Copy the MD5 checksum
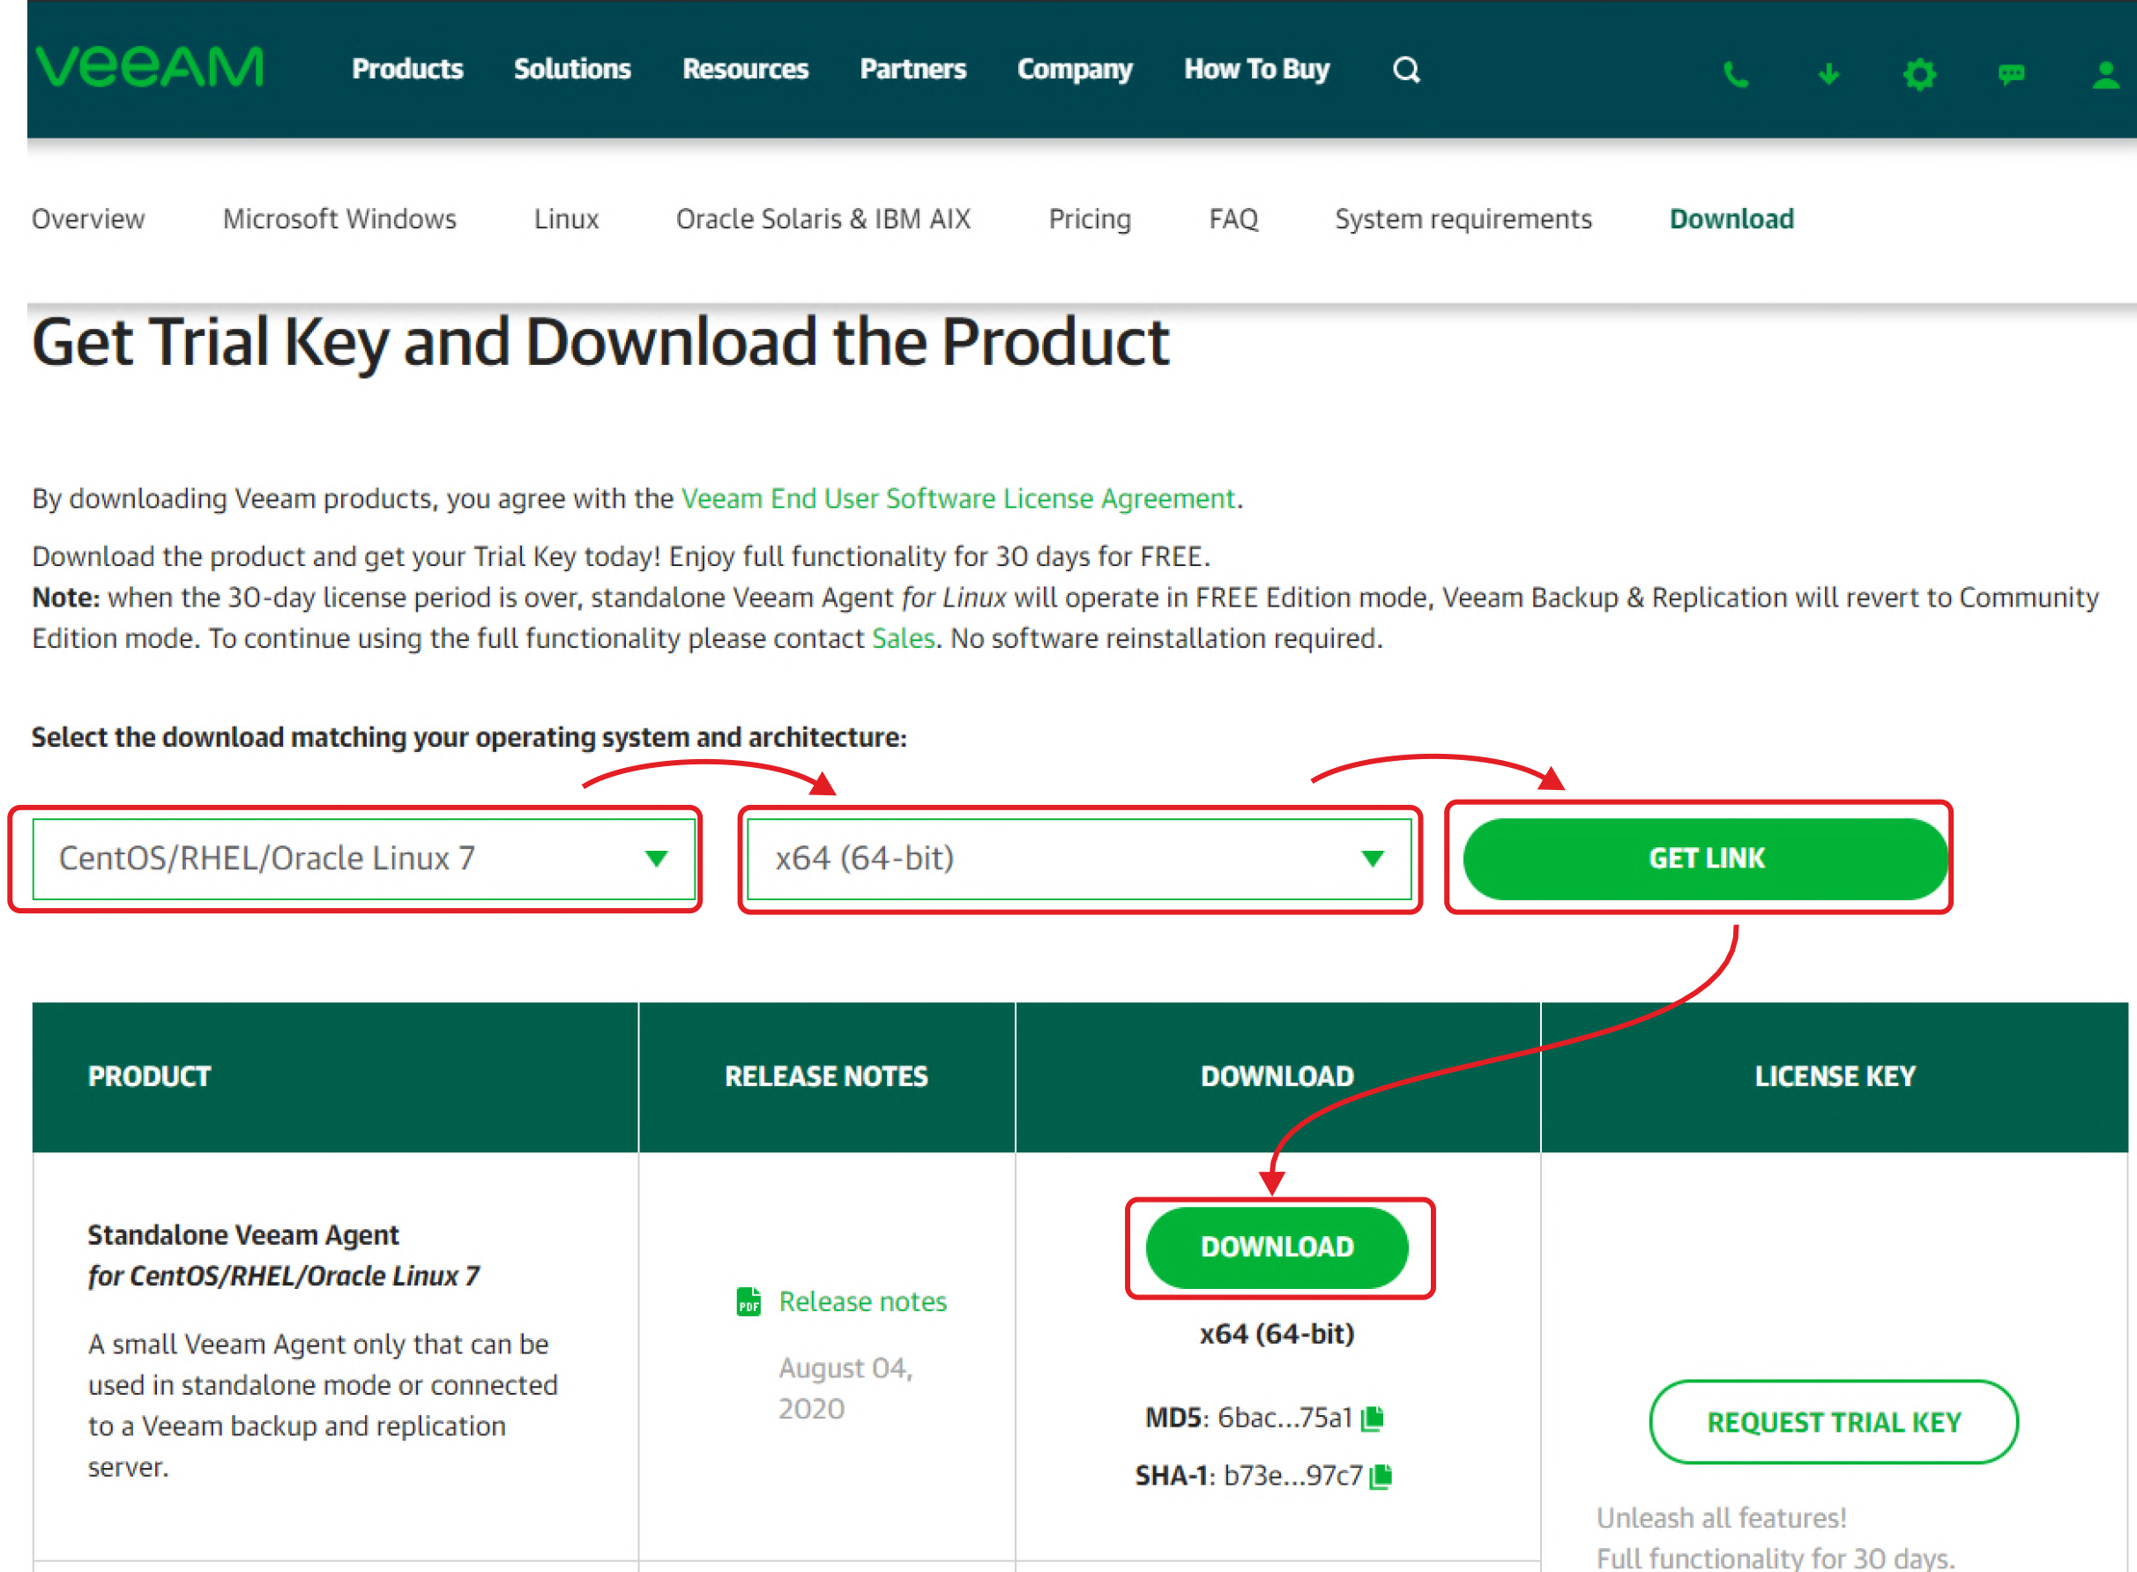Screen dimensions: 2137x1572 pyautogui.click(x=1372, y=1419)
